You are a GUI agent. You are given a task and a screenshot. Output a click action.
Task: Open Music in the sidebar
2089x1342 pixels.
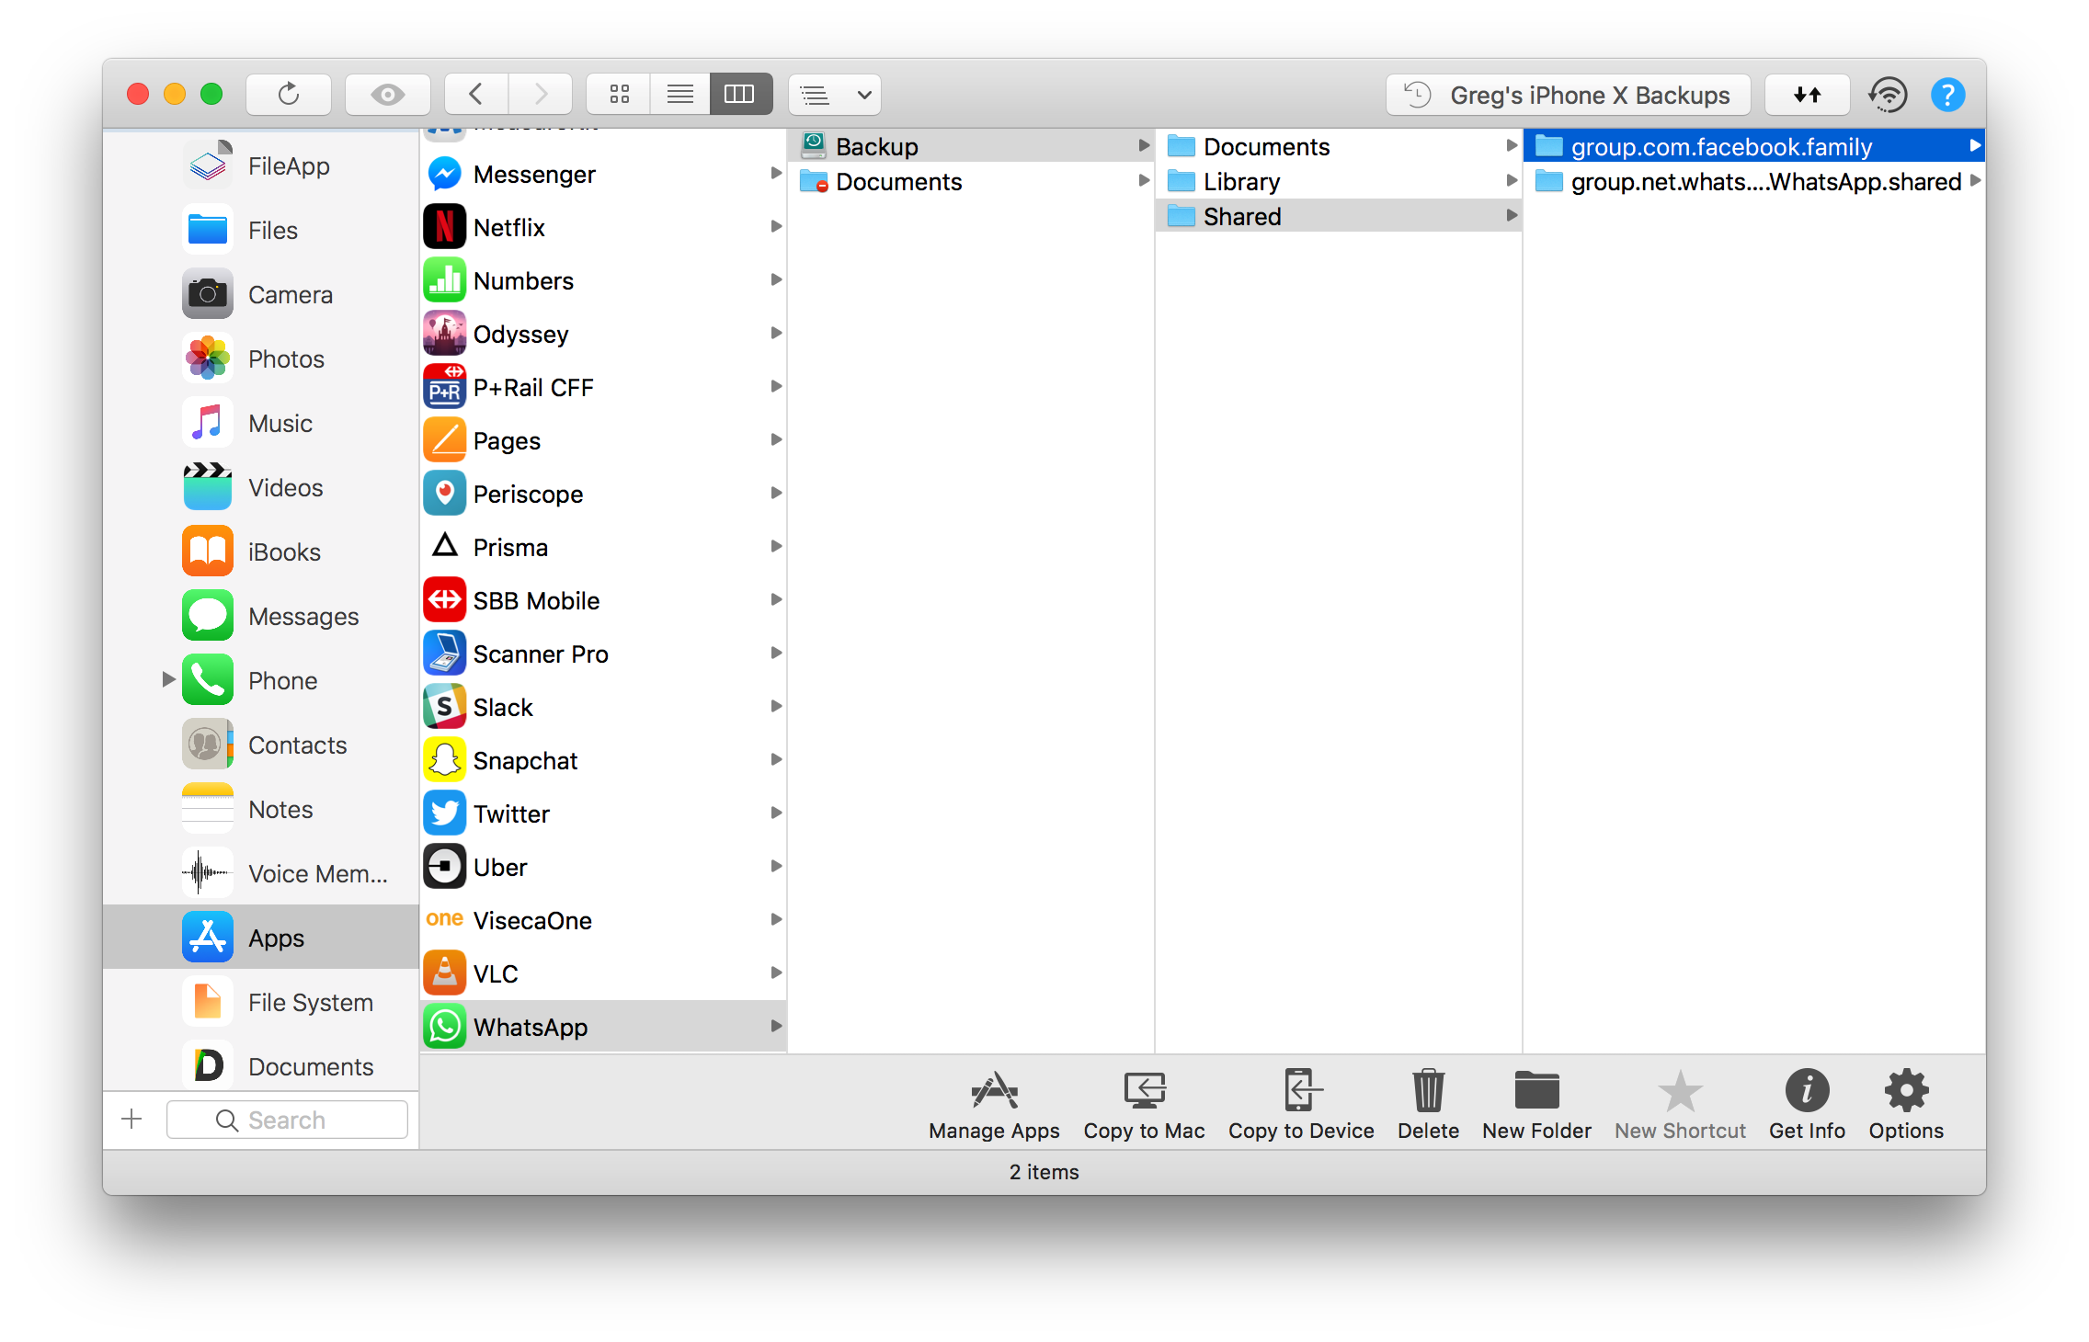(261, 424)
